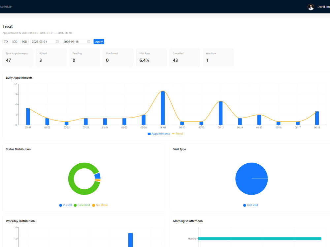Viewport: 330px width, 247px height.
Task: Click the teal Morning bar
Action: tap(260, 238)
